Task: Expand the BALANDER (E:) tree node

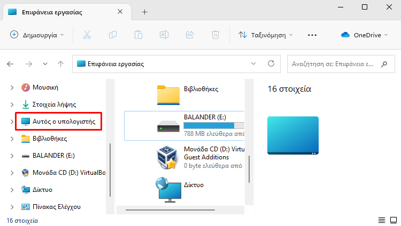Action: pos(12,156)
